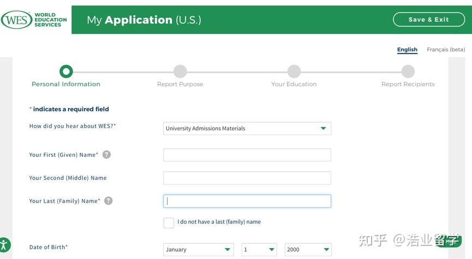Image resolution: width=472 pixels, height=259 pixels.
Task: Open the How did you hear dropdown
Action: [x=247, y=129]
